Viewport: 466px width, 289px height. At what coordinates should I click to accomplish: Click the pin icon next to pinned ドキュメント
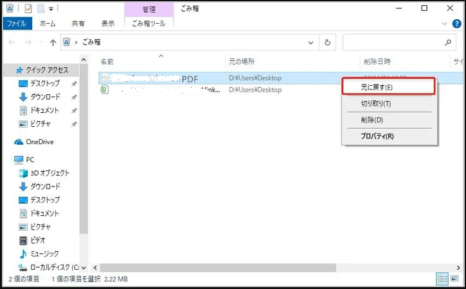tap(74, 111)
